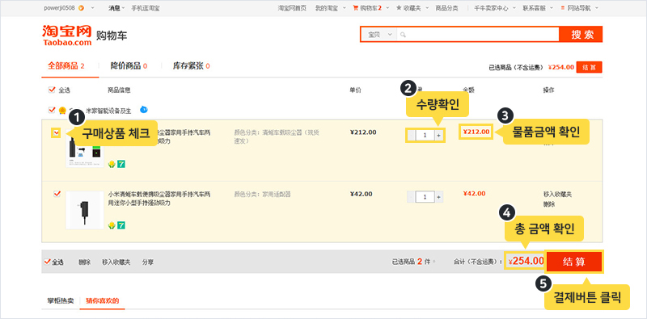This screenshot has width=647, height=319.
Task: Open 商品分类 link
Action: (447, 8)
